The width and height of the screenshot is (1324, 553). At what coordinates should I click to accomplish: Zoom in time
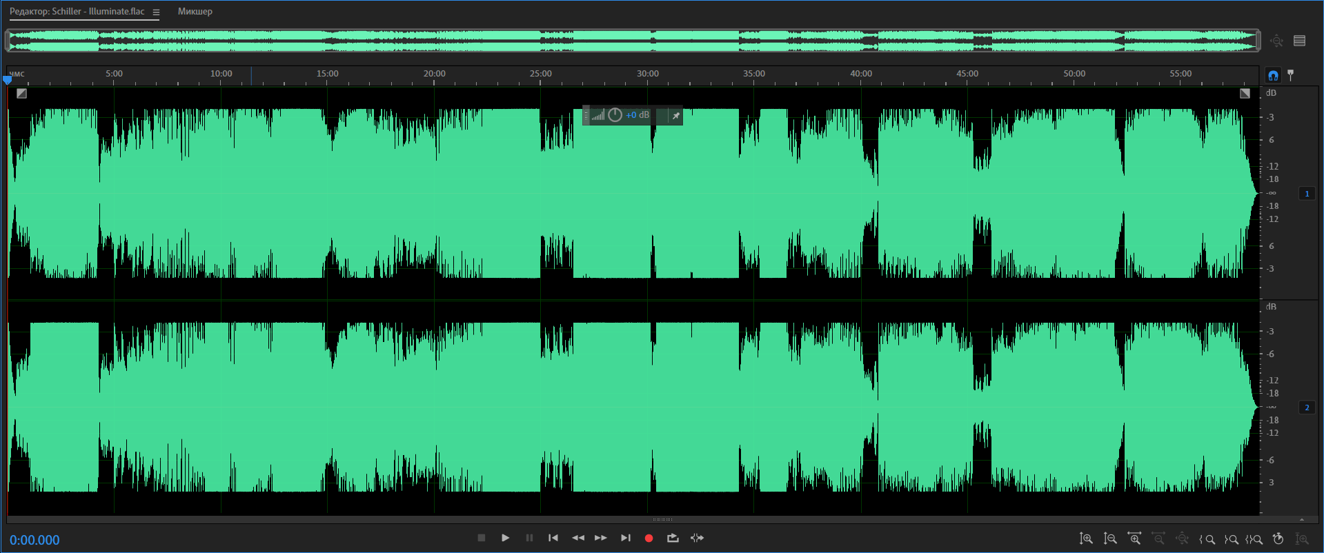1134,539
